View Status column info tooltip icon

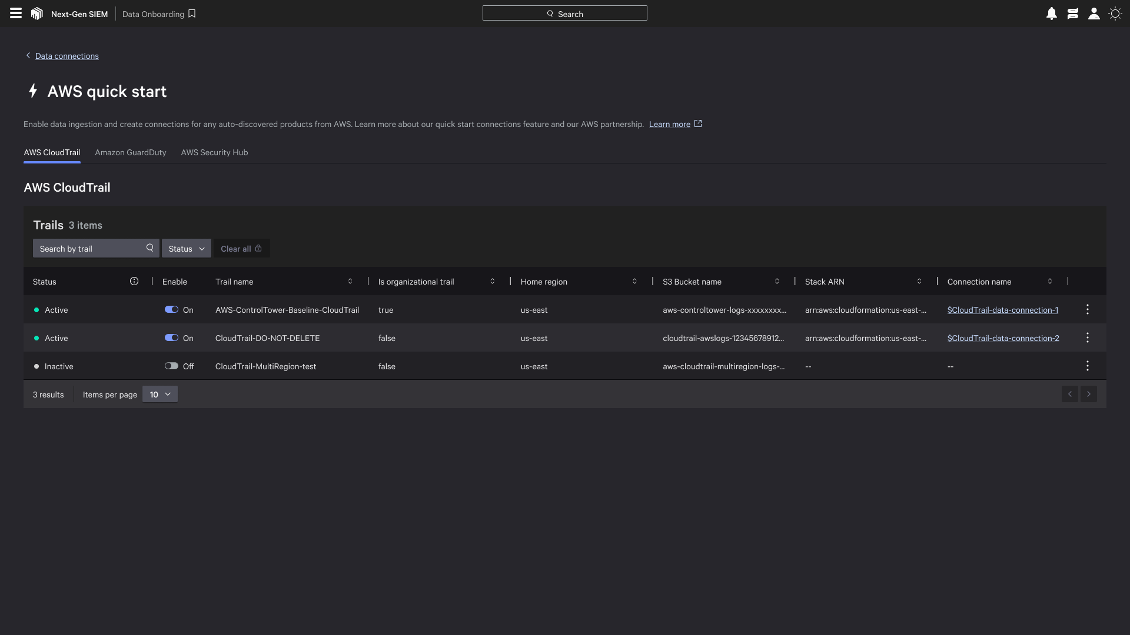[x=134, y=281]
